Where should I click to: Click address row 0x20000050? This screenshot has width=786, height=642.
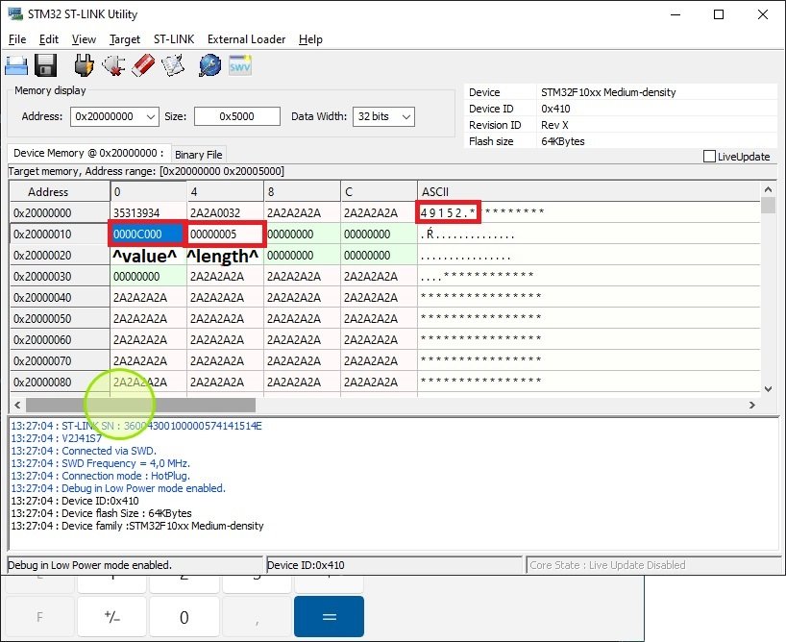(x=60, y=318)
